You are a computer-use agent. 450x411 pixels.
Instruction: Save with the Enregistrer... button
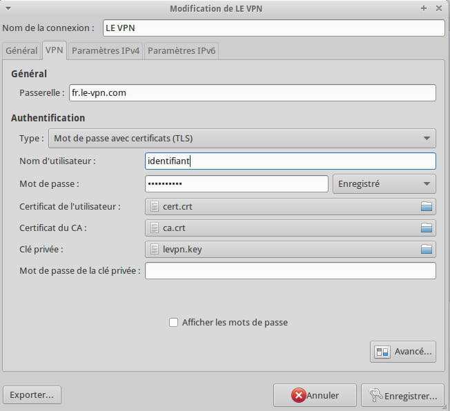pyautogui.click(x=402, y=396)
